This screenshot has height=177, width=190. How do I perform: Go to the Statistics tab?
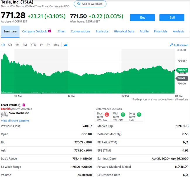point(102,31)
